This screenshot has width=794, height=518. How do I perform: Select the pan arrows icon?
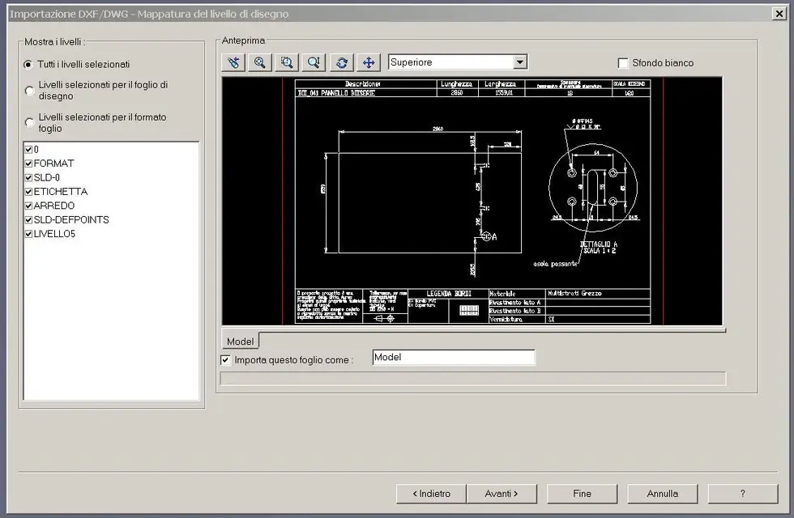tap(369, 62)
